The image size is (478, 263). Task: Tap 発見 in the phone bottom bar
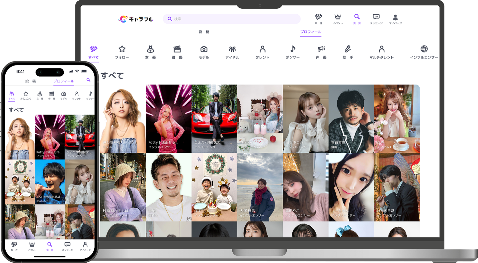pyautogui.click(x=50, y=246)
